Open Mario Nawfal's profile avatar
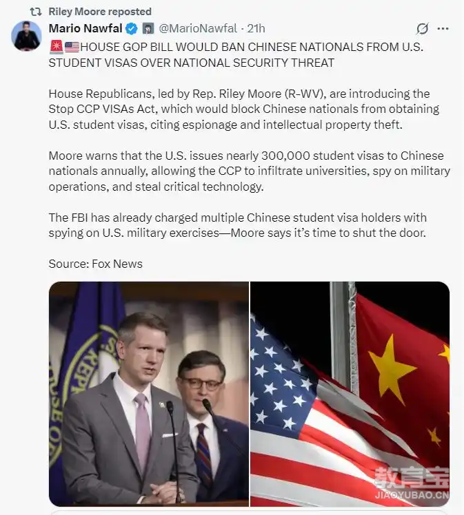464x515 pixels. pyautogui.click(x=26, y=36)
